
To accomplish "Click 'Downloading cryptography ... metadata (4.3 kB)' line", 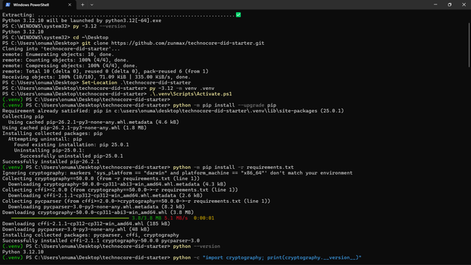I will pos(117,184).
